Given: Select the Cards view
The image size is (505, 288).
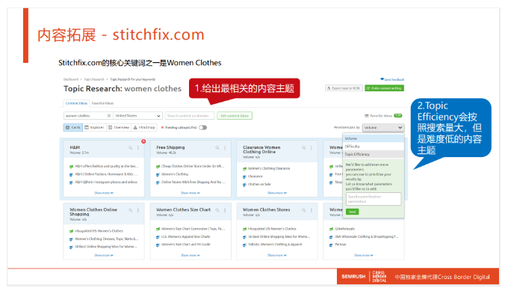Looking at the screenshot, I should (73, 127).
